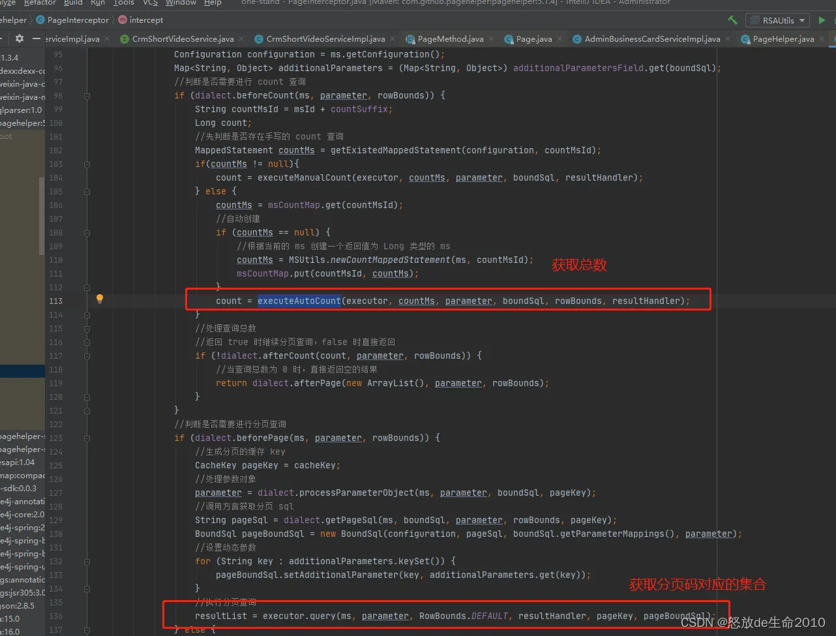Click the lightbulb intention icon on line 113
The width and height of the screenshot is (836, 636).
pyautogui.click(x=100, y=299)
